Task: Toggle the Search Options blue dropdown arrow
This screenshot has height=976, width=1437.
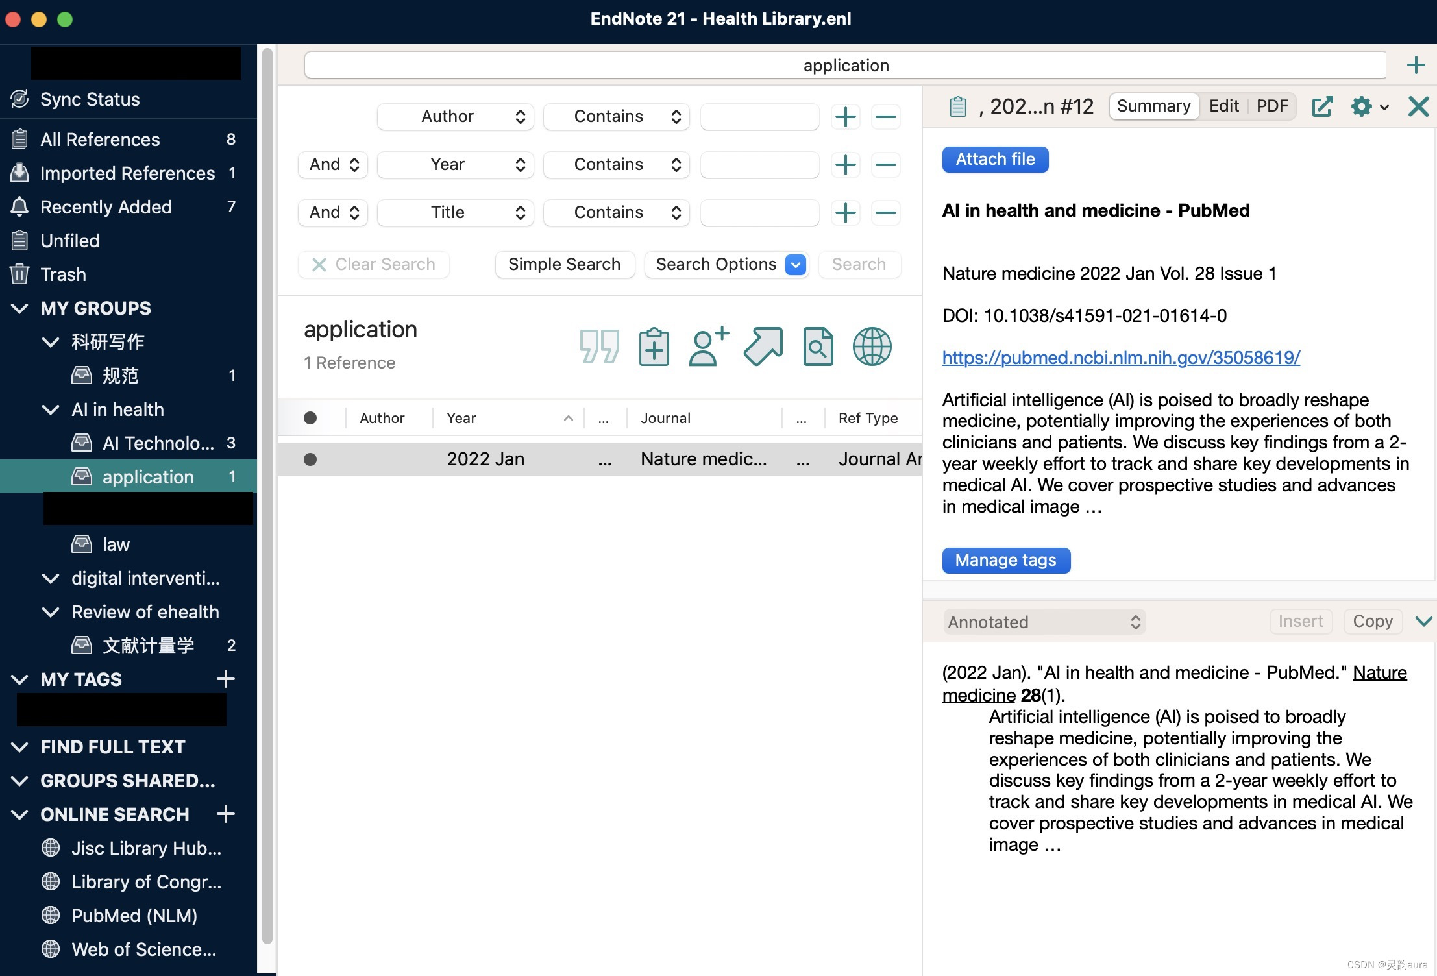Action: tap(795, 264)
